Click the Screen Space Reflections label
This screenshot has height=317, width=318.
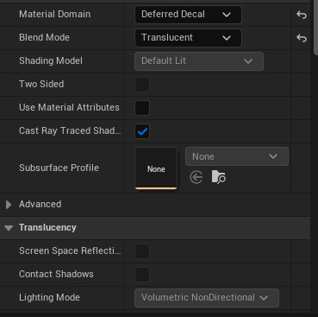coord(70,250)
